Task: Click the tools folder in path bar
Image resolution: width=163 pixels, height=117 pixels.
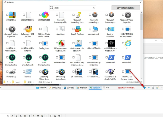Action: (16, 82)
